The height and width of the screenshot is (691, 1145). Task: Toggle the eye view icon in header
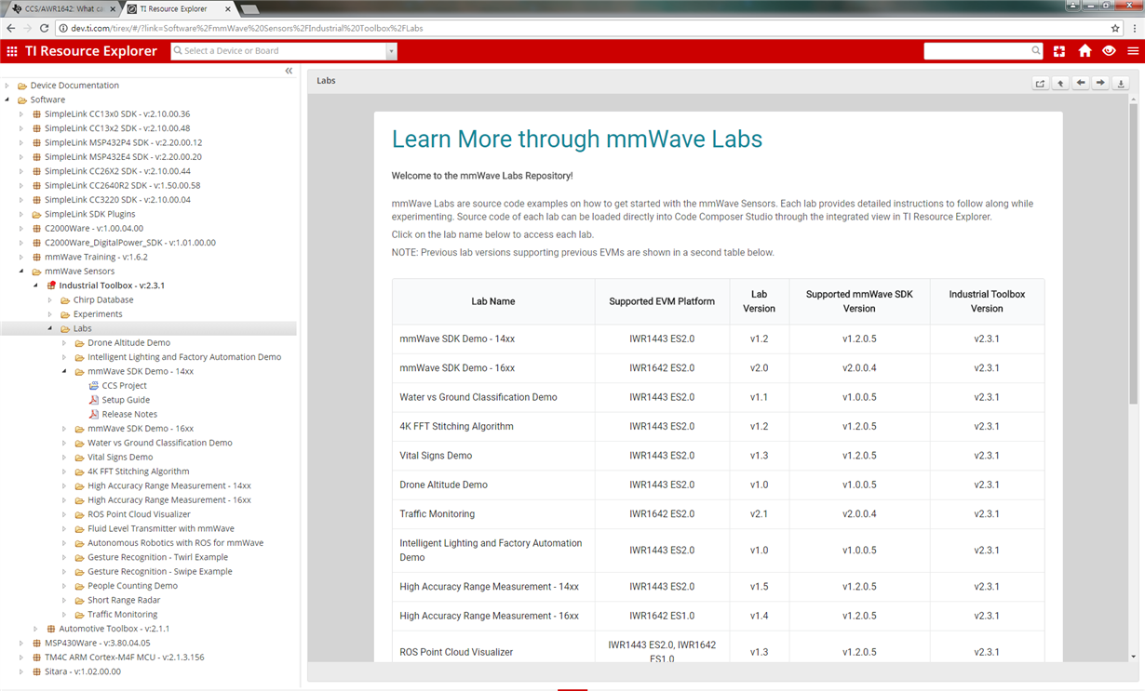(1109, 51)
